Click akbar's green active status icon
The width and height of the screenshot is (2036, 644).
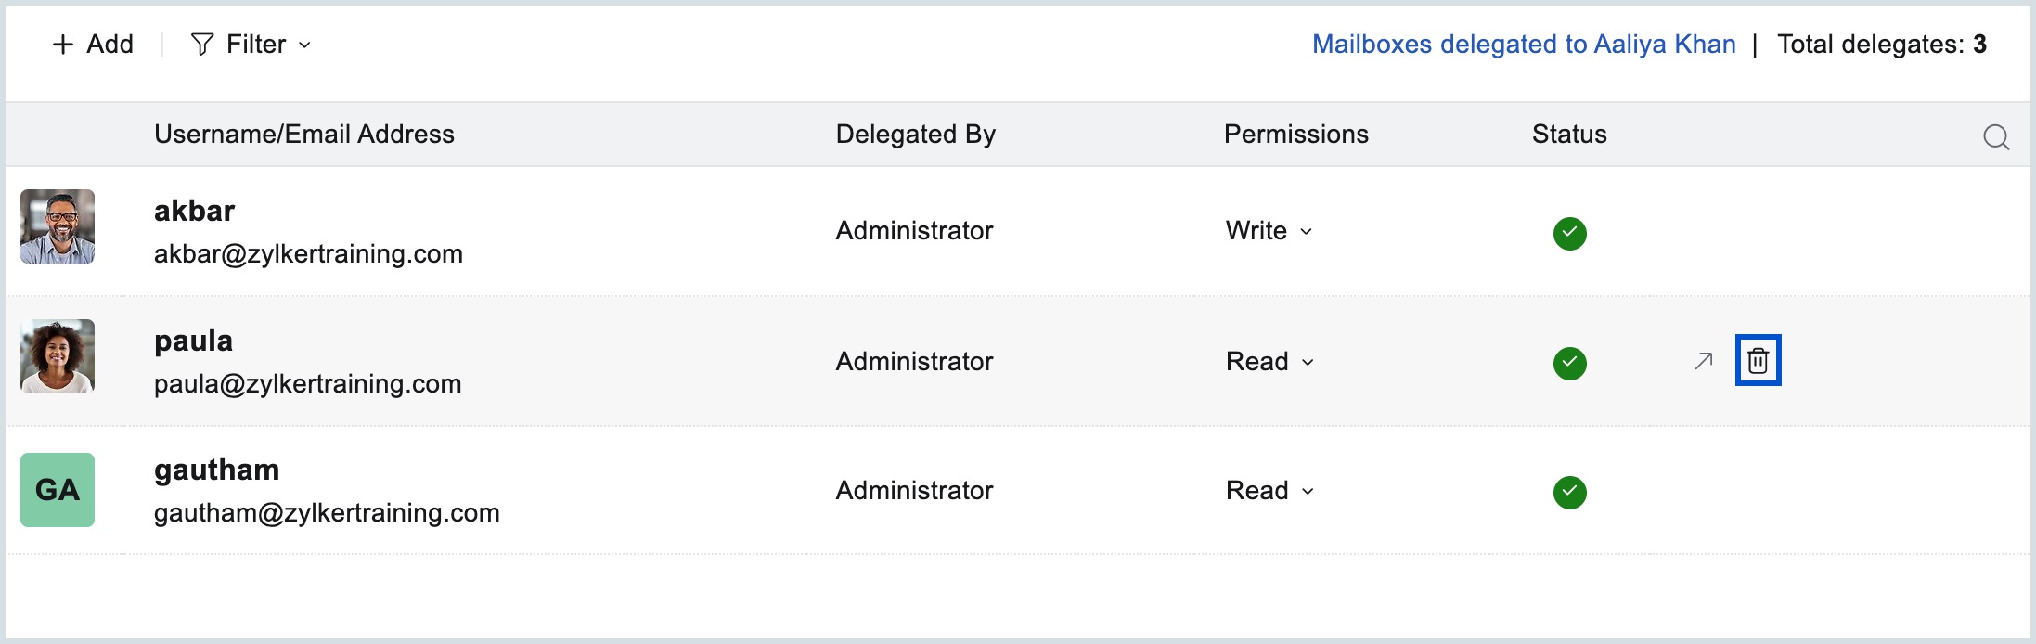coord(1568,233)
